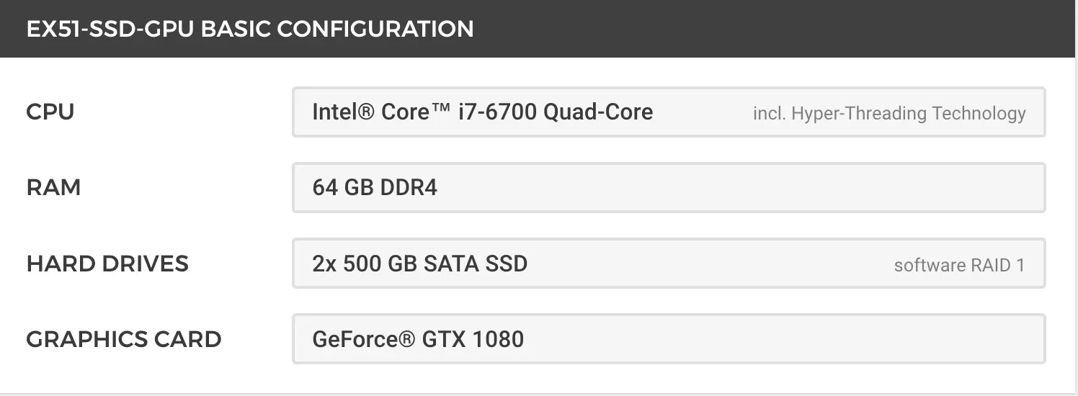Click the CPU field showing Intel Core i7-6700

669,112
